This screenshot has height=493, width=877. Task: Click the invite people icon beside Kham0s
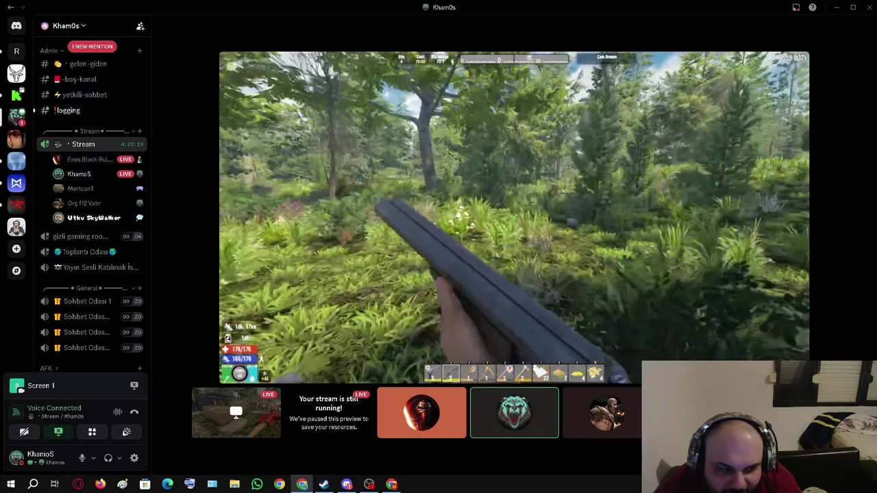pyautogui.click(x=140, y=26)
